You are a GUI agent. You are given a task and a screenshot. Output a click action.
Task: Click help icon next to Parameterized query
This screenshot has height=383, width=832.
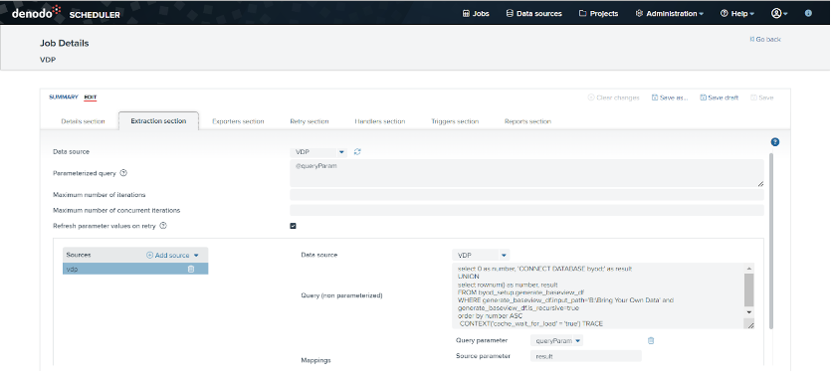tap(123, 173)
